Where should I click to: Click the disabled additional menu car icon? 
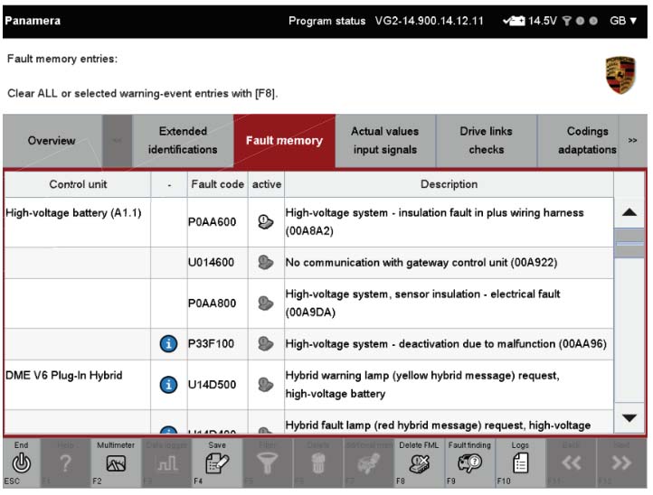point(369,463)
